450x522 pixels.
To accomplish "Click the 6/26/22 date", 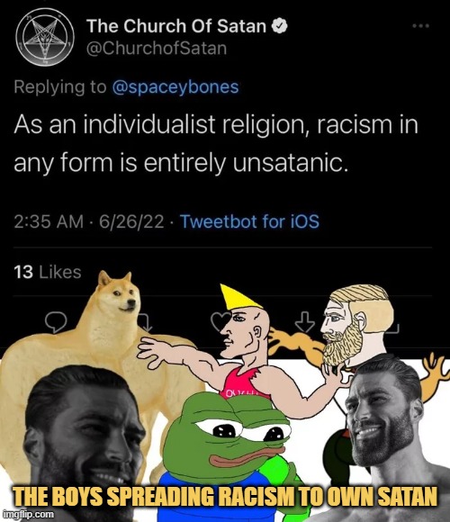I will [x=131, y=221].
